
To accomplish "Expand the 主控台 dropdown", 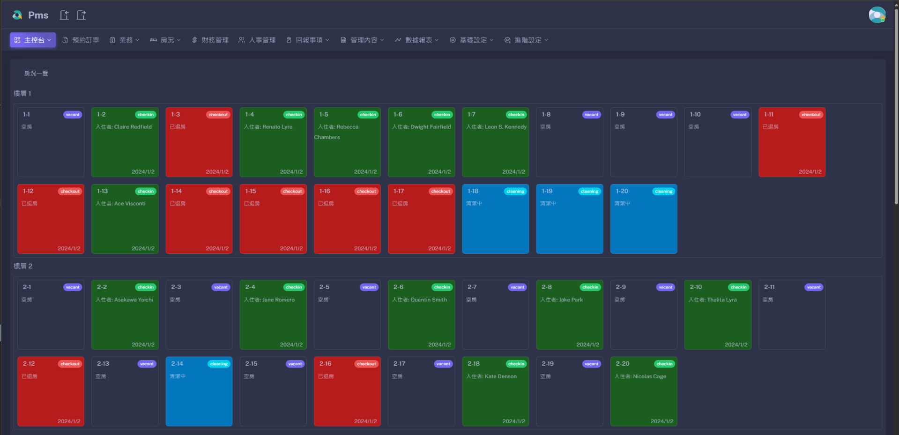I will [33, 40].
